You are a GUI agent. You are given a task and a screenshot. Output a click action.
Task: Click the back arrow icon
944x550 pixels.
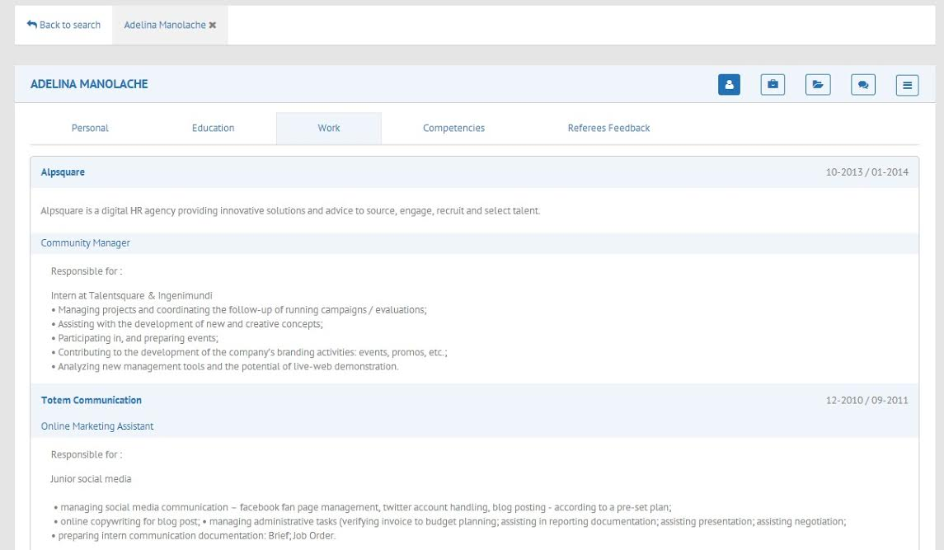32,25
